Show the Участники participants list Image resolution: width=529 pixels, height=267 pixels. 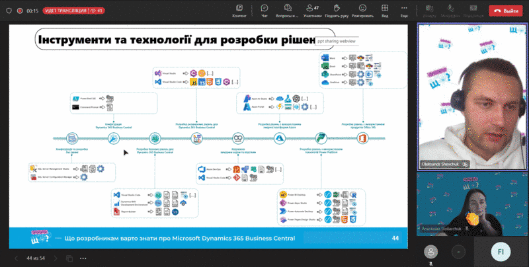pos(314,11)
